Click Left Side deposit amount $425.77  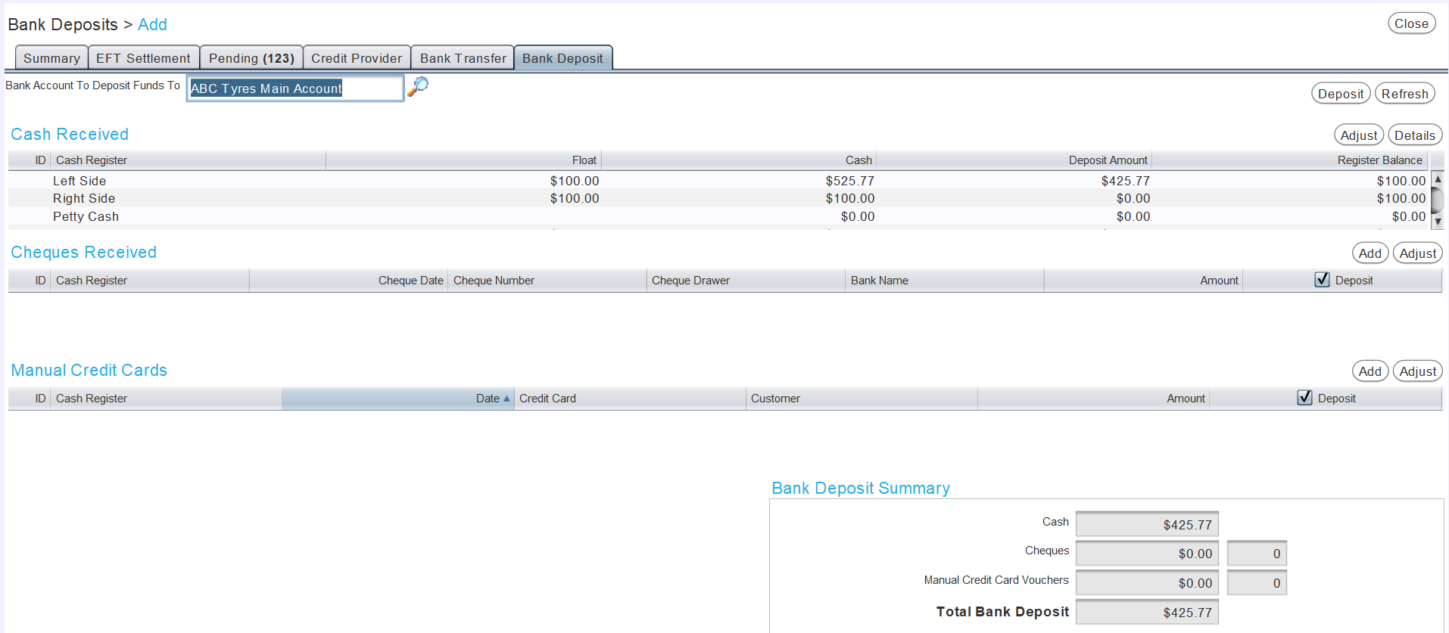(x=1125, y=181)
